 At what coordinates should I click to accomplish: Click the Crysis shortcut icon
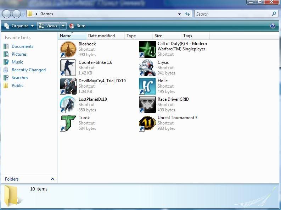147,68
